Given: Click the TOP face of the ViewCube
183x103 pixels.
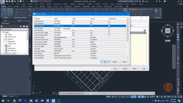Looking at the screenshot, I should [x=168, y=31].
